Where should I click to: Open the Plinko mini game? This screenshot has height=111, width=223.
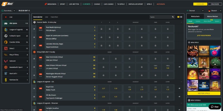(x=215, y=51)
